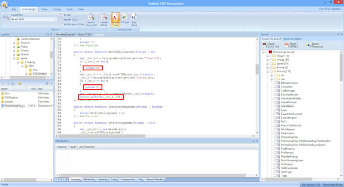Pin the Export panel
The width and height of the screenshot is (344, 187).
point(338,34)
